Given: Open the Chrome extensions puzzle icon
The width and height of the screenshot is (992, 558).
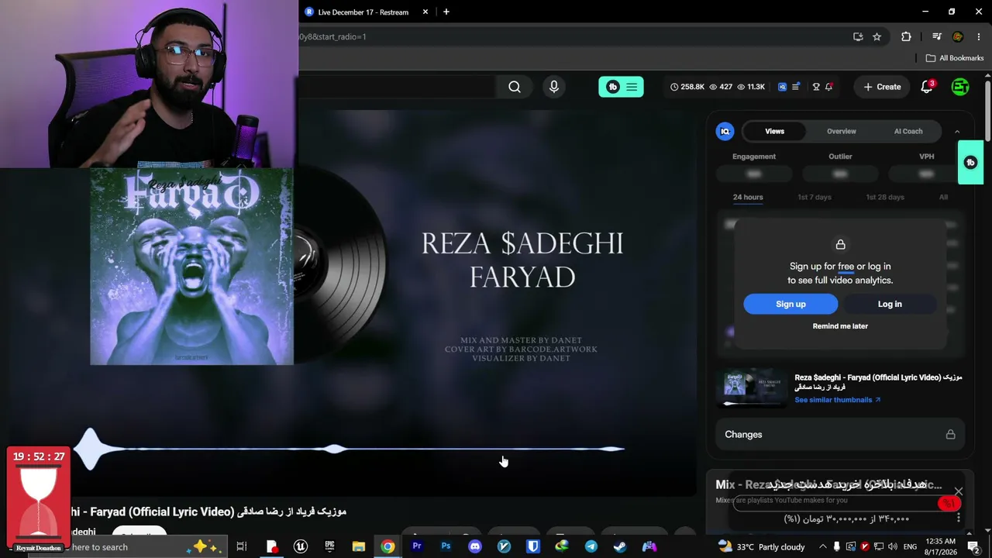Looking at the screenshot, I should [x=906, y=36].
